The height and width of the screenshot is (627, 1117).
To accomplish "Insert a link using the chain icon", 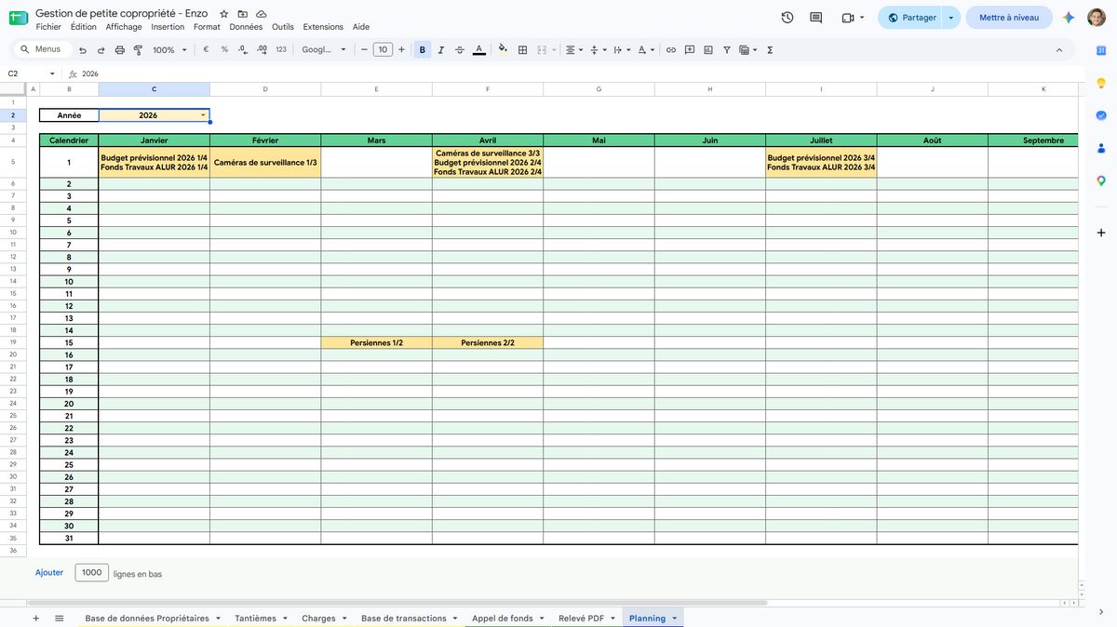I will pos(670,50).
